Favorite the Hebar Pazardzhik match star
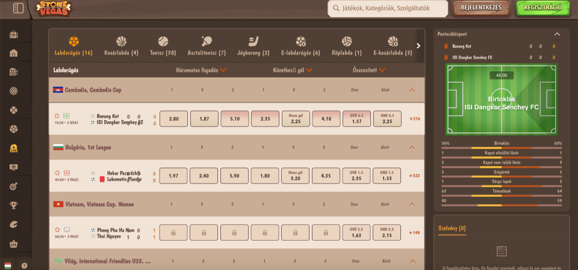The width and height of the screenshot is (578, 270). [57, 173]
